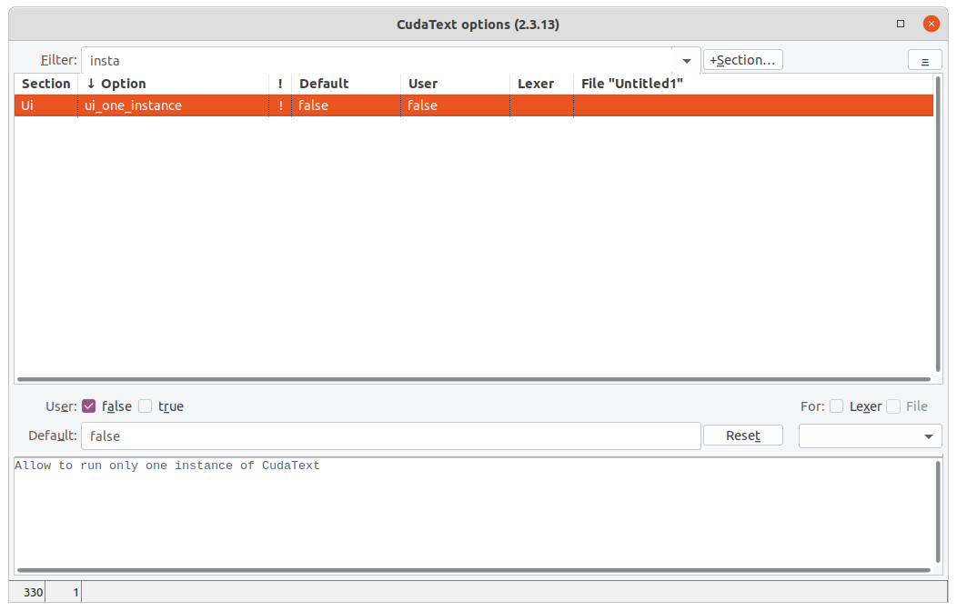Open the hamburger menu button
Screen dimensions: 957x611
click(x=924, y=61)
